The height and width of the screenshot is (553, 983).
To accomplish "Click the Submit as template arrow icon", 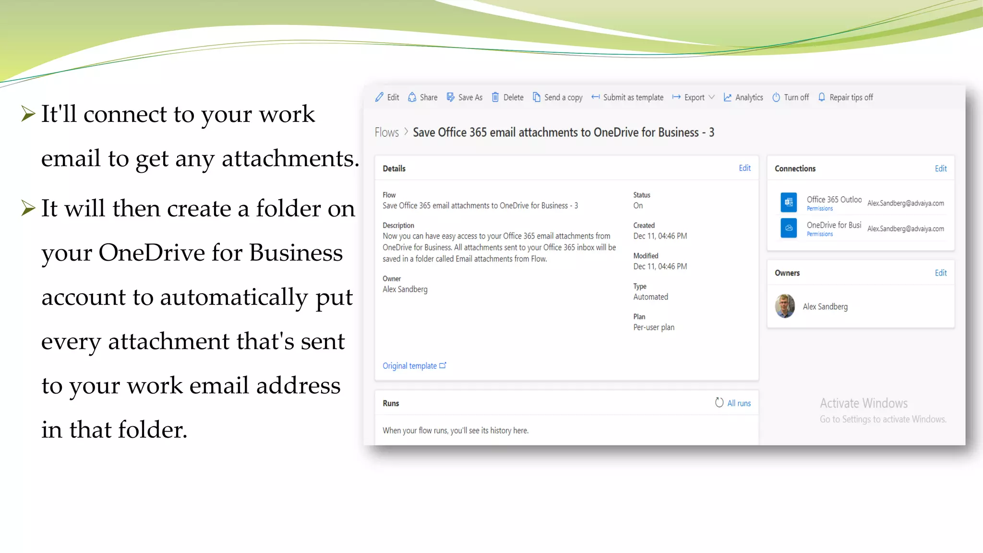I will [595, 97].
